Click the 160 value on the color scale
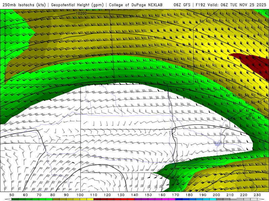 coord(162,195)
